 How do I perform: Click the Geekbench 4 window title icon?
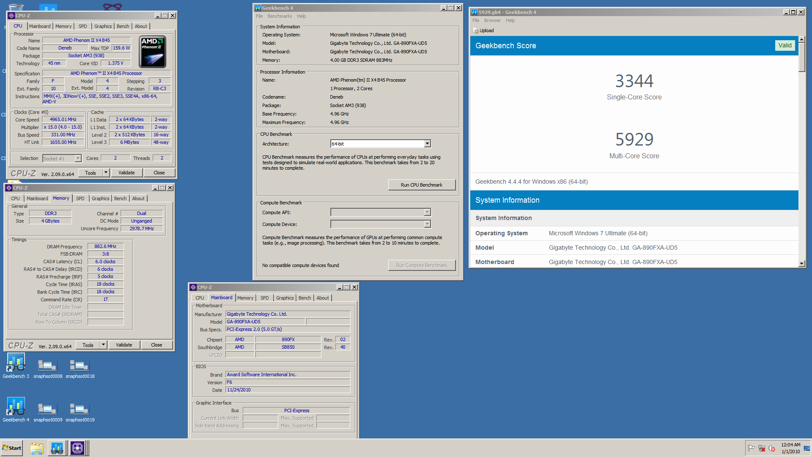[x=258, y=8]
